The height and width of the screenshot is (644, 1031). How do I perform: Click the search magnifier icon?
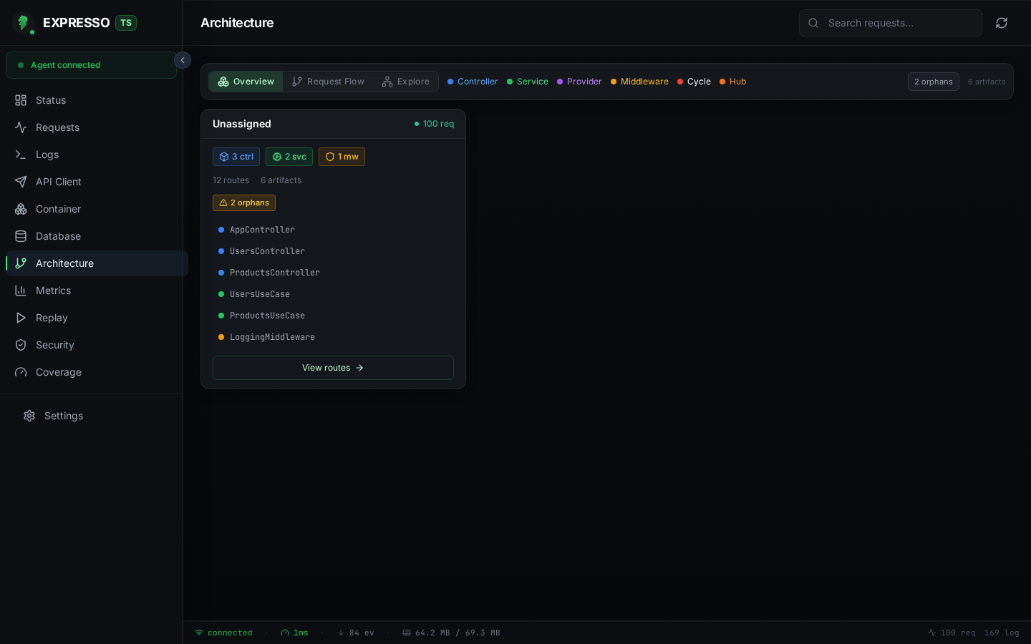[813, 23]
